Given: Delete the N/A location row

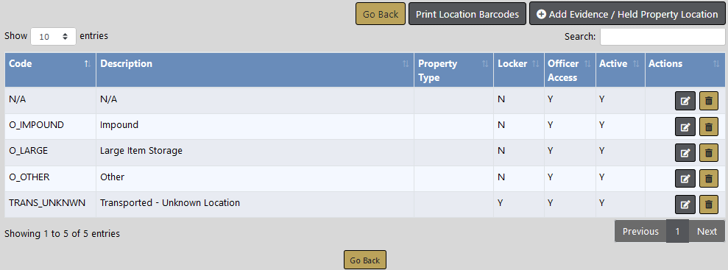Looking at the screenshot, I should pyautogui.click(x=709, y=101).
